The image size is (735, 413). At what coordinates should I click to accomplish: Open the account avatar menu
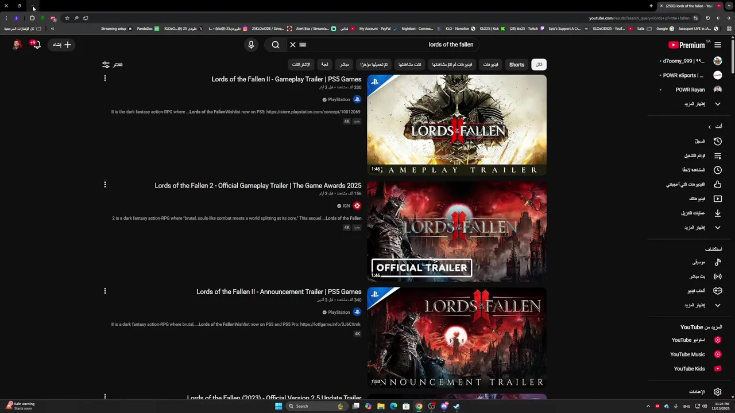[x=17, y=45]
